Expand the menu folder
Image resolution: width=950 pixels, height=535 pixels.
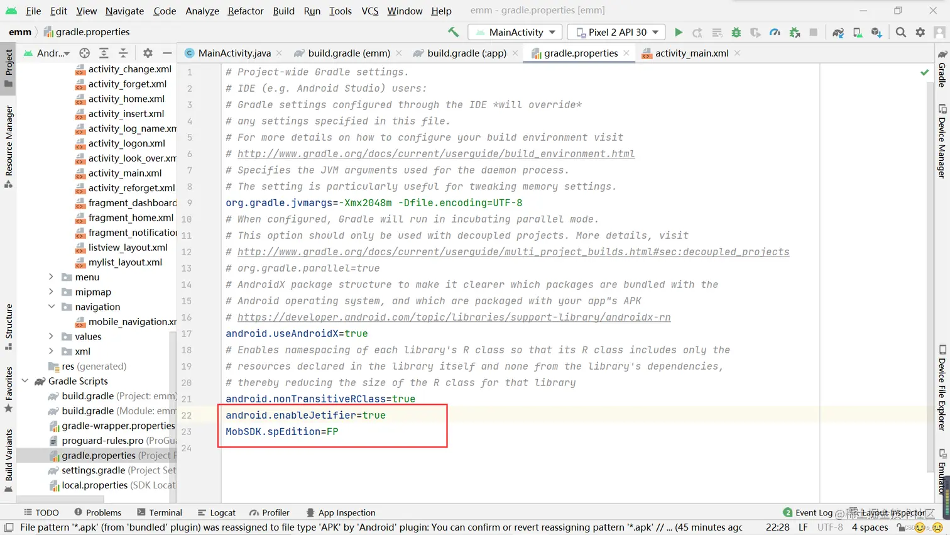(51, 277)
